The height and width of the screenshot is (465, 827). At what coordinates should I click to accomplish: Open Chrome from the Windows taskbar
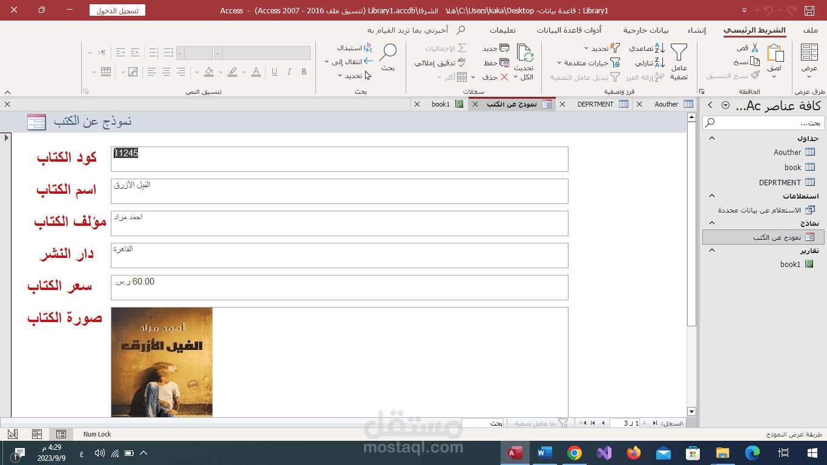point(575,452)
